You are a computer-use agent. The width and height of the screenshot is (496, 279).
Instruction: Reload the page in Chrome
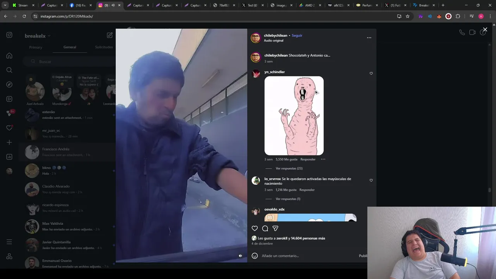(24, 16)
